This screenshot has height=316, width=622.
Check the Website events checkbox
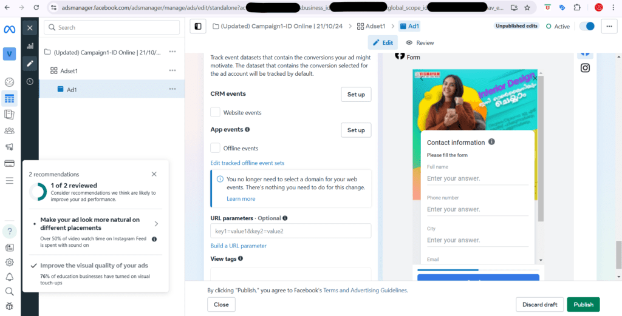[x=216, y=112]
